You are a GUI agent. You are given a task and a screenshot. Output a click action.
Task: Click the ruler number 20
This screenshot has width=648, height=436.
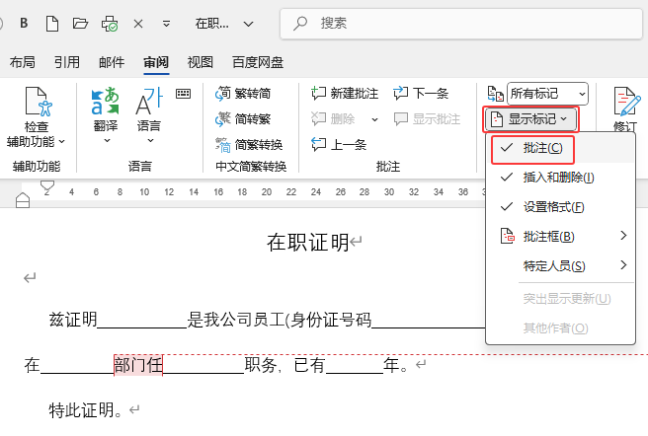(x=267, y=192)
